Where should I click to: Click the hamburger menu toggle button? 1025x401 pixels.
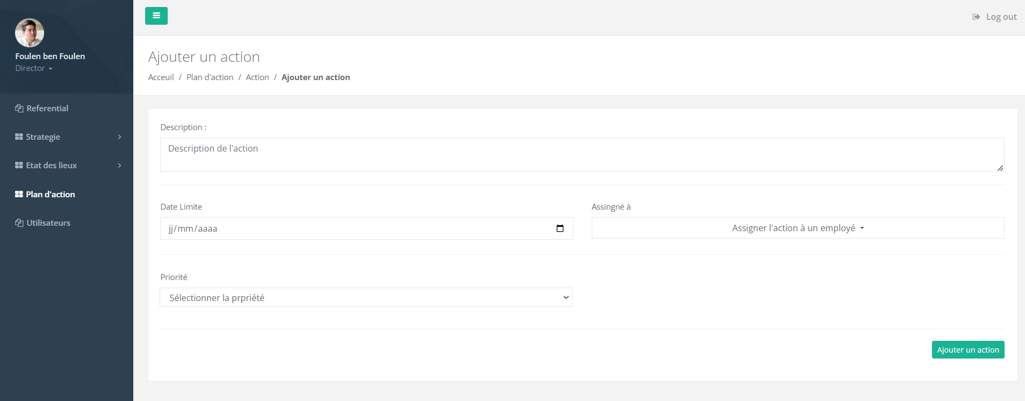(x=156, y=16)
